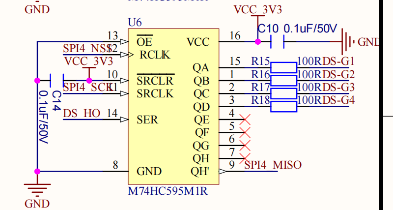Click the SPI4_MISO net label
Screen dimensions: 393x210
tap(273, 165)
